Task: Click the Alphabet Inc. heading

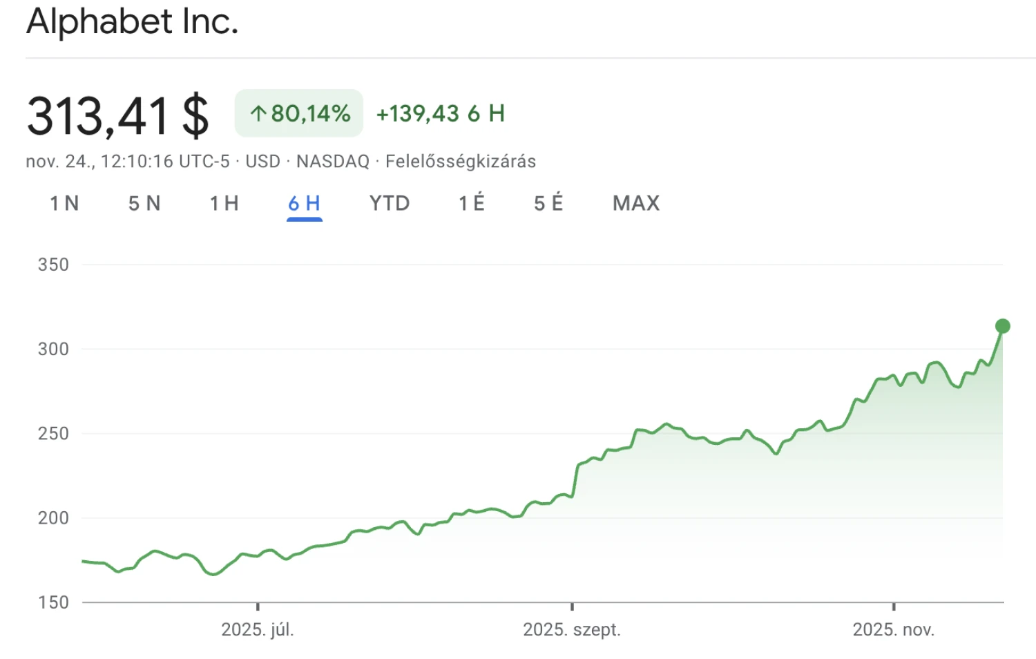Action: (133, 21)
